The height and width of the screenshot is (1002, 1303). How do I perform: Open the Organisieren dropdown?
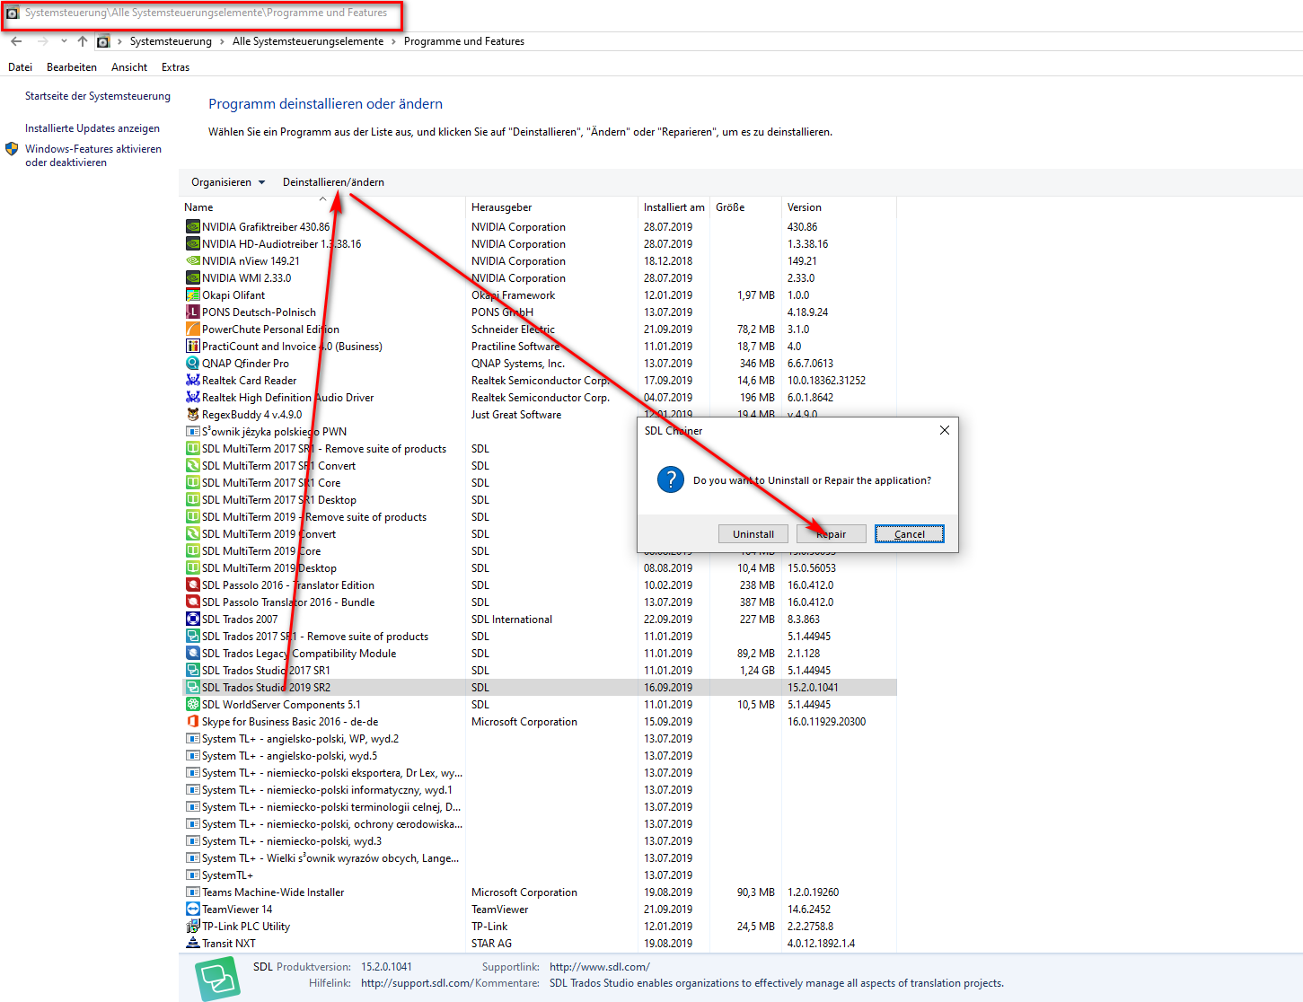(228, 182)
